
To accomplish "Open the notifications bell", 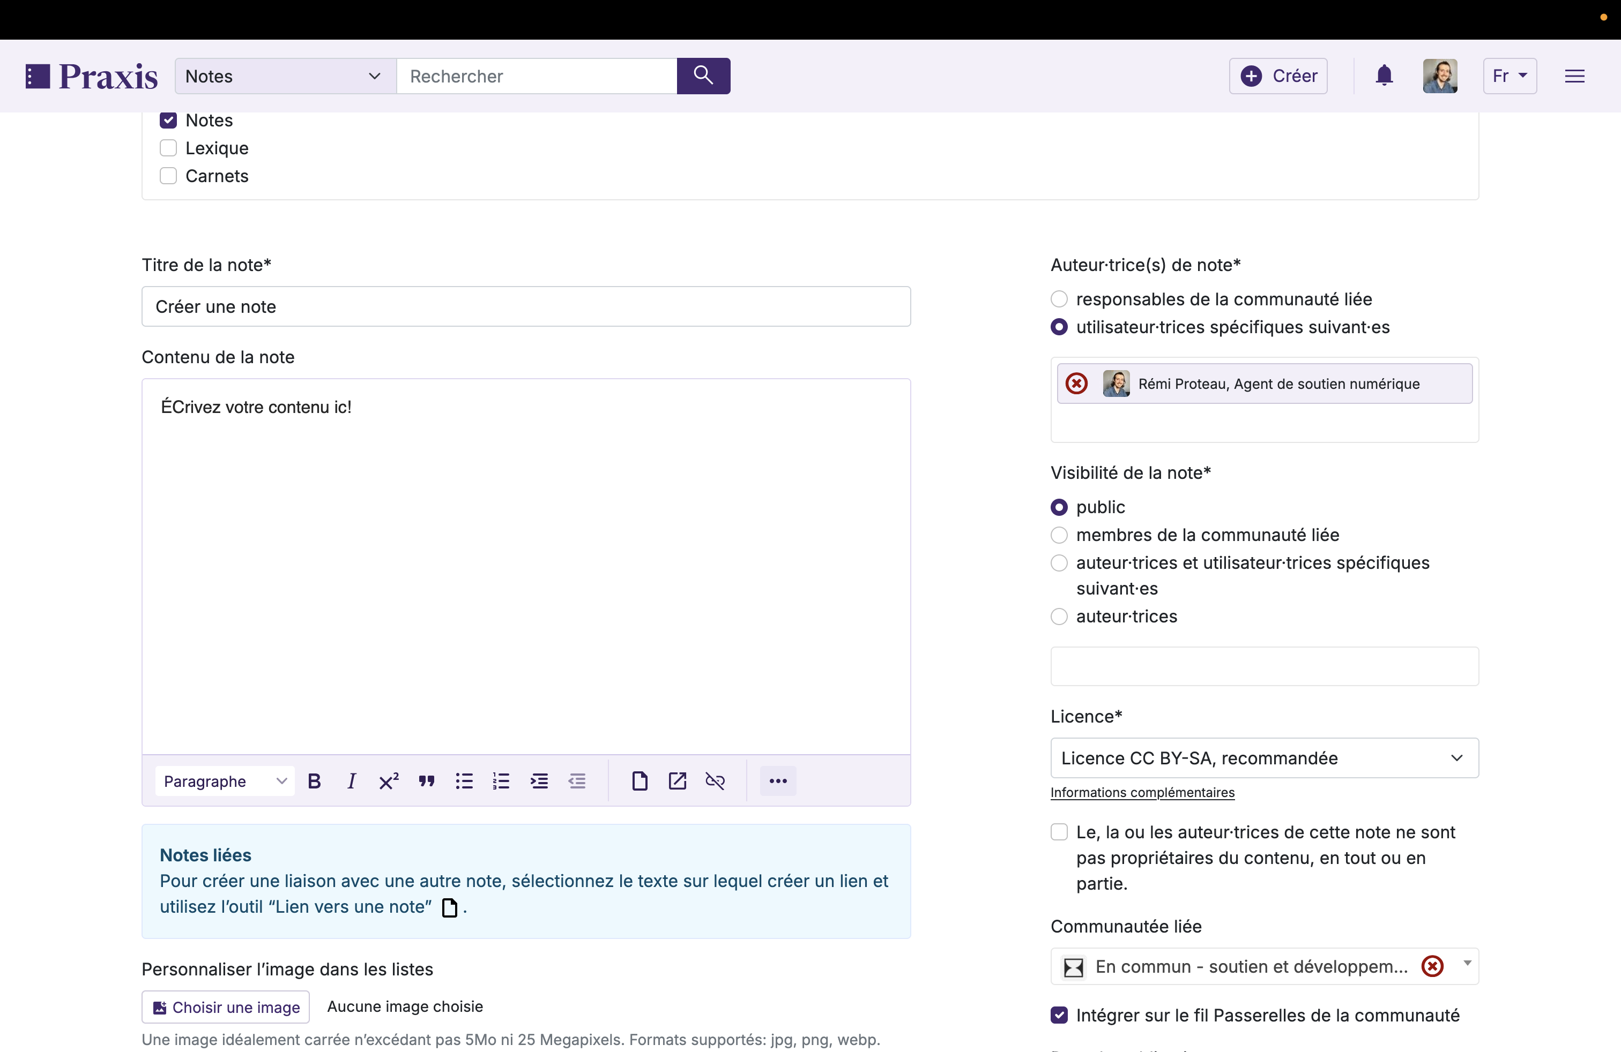I will pyautogui.click(x=1384, y=76).
